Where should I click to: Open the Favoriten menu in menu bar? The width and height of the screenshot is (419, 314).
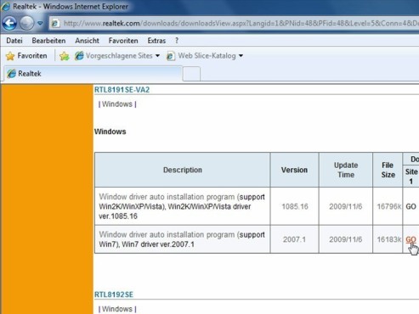(x=123, y=41)
